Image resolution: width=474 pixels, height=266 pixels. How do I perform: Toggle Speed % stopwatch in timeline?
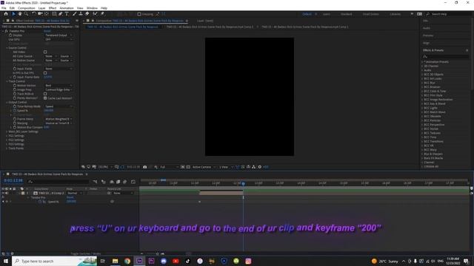(x=40, y=202)
